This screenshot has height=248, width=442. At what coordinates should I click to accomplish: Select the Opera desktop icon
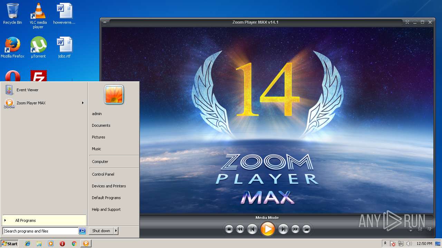point(12,76)
